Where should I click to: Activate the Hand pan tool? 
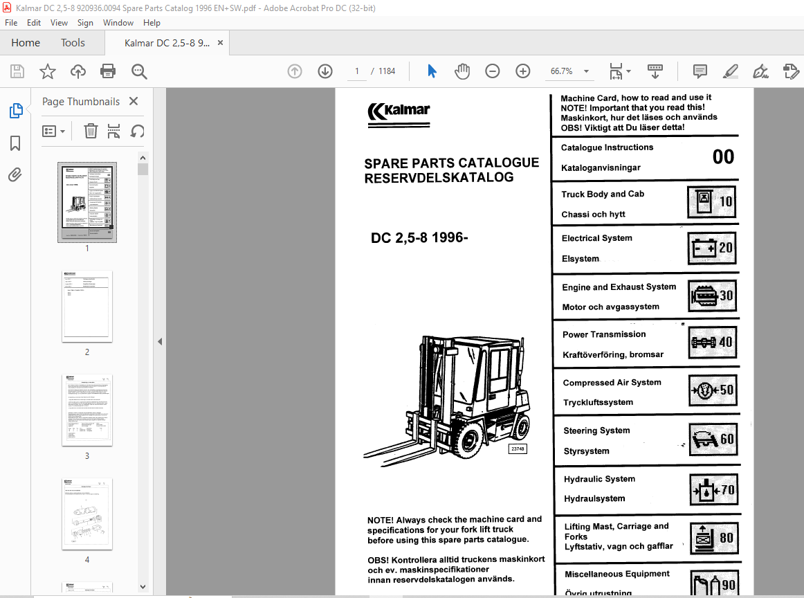(x=462, y=71)
